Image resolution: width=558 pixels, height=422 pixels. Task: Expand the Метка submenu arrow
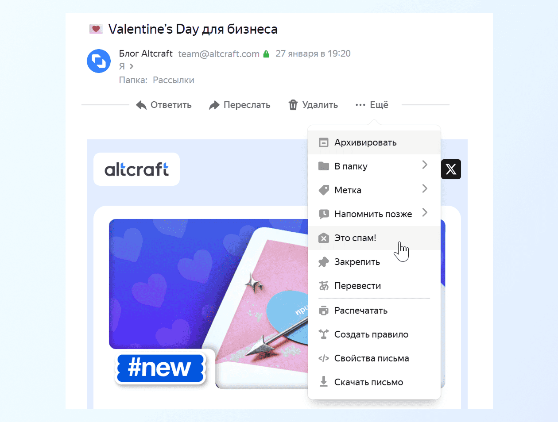click(425, 189)
